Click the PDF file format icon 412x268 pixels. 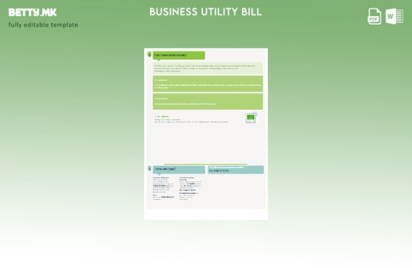pyautogui.click(x=374, y=17)
